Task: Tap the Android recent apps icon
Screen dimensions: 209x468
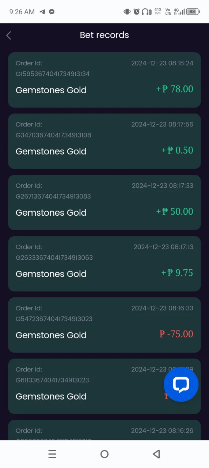Action: point(52,454)
